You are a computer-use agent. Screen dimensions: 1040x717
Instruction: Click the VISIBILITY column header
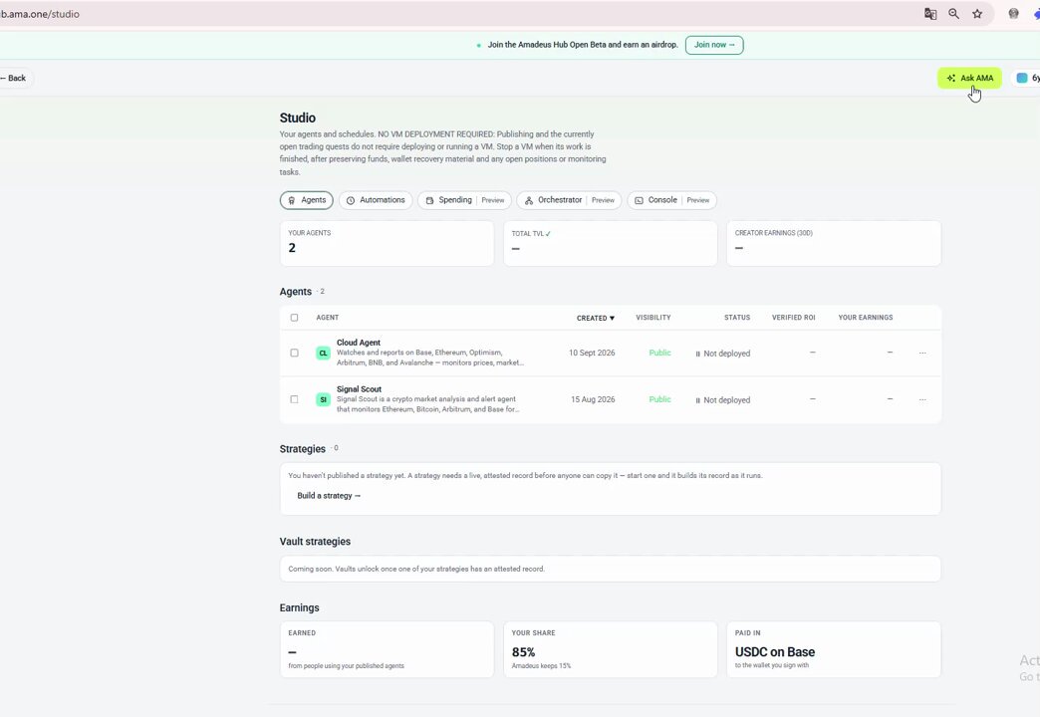653,318
